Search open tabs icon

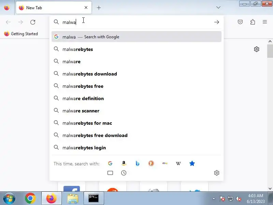coord(110,173)
